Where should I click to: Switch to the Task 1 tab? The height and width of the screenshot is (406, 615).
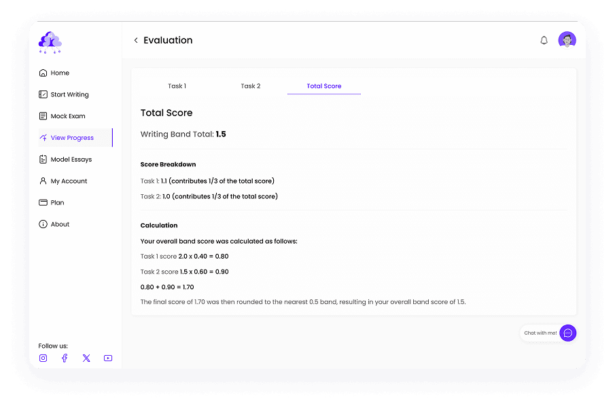coord(177,86)
